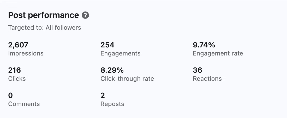The image size is (287, 118).
Task: Click the words 'All followers'
Action: click(x=63, y=28)
